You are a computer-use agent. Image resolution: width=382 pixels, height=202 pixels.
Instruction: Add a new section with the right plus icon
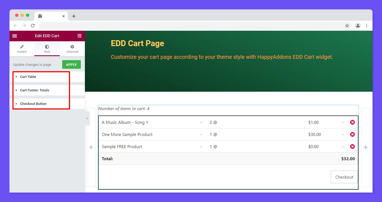click(366, 147)
